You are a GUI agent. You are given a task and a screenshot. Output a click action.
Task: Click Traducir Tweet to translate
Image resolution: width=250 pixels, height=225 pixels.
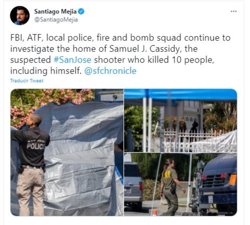coord(27,81)
